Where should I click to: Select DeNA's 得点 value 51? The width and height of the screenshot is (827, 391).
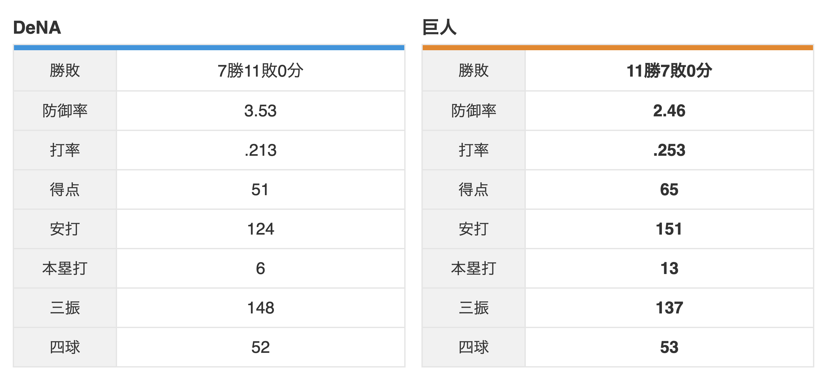coord(261,190)
